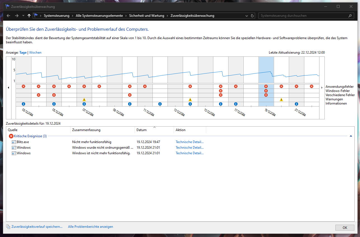Select application error icon for 11.12.2024
The height and width of the screenshot is (237, 360).
pyautogui.click(x=145, y=86)
